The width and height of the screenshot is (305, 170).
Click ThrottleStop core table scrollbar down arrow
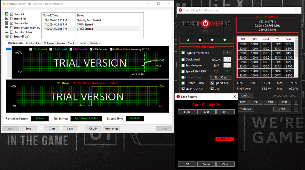point(296,76)
